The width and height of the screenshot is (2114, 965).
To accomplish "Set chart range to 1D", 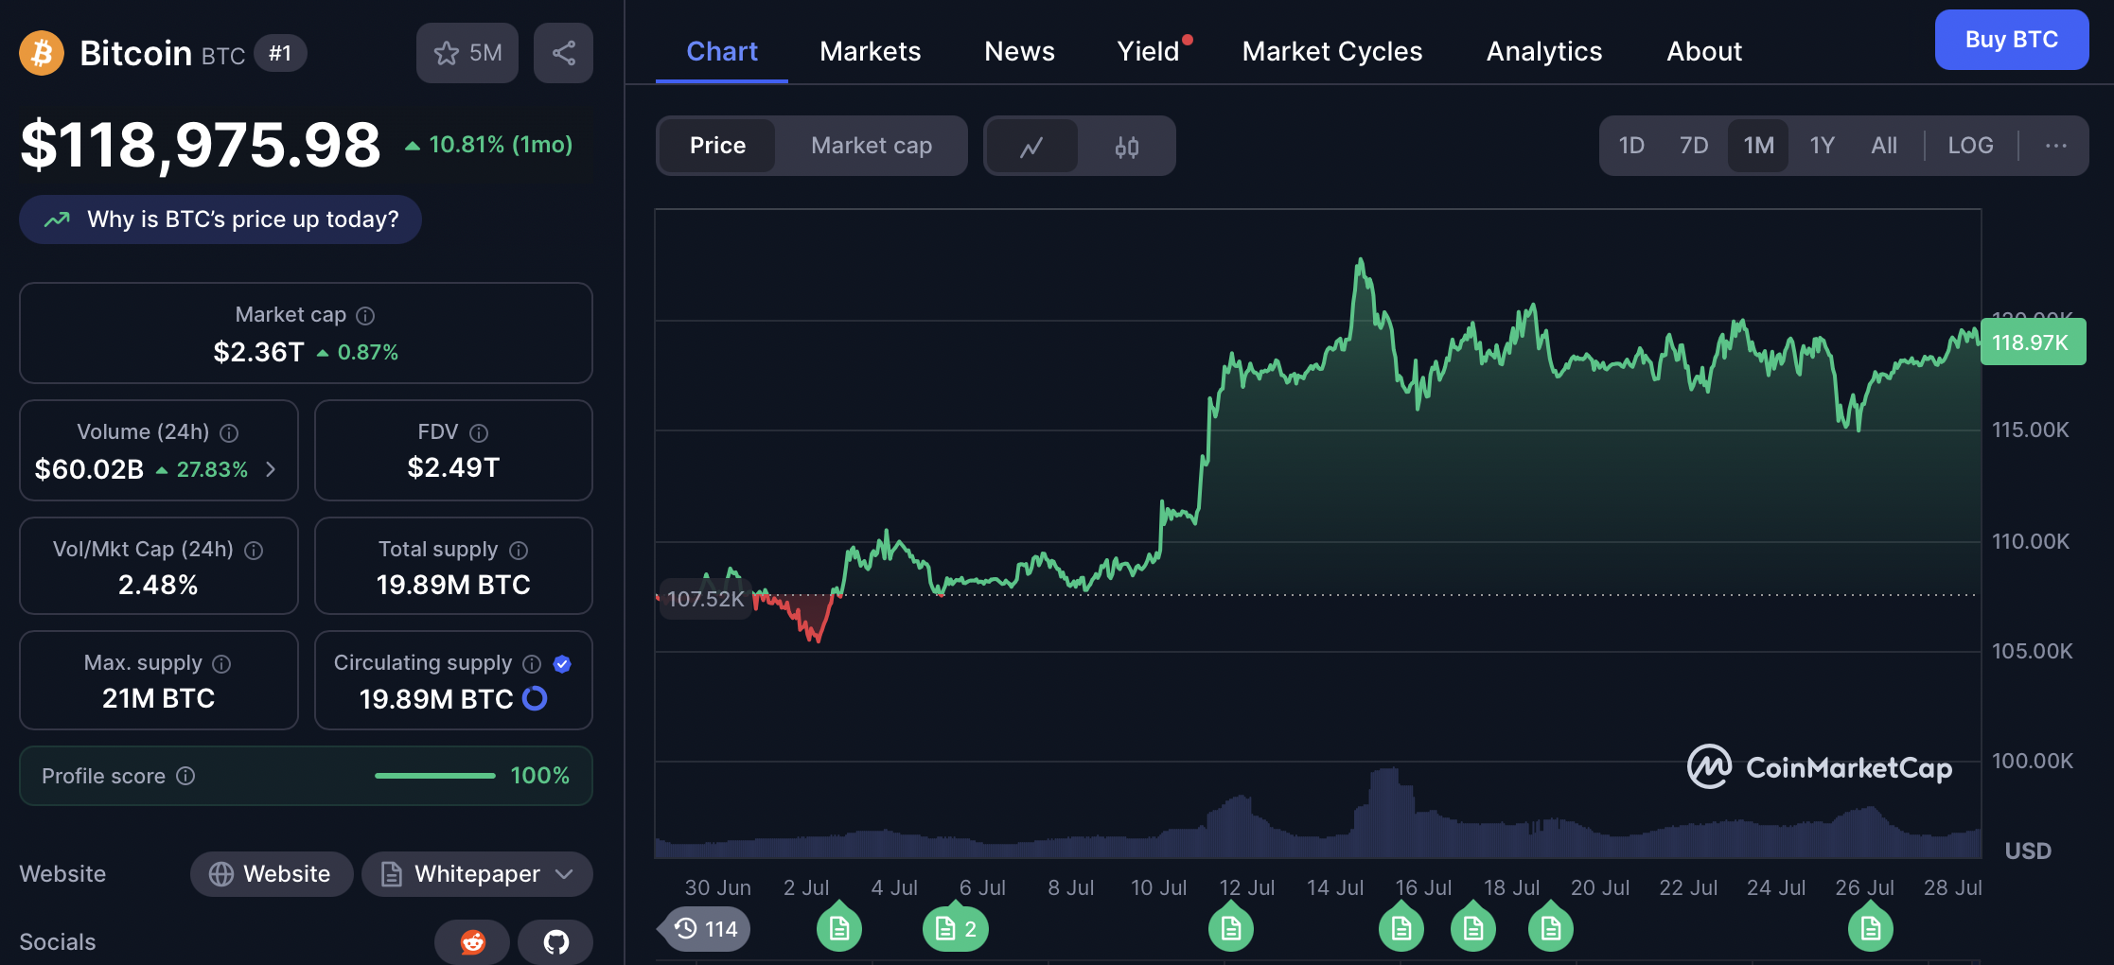I will click(x=1631, y=146).
